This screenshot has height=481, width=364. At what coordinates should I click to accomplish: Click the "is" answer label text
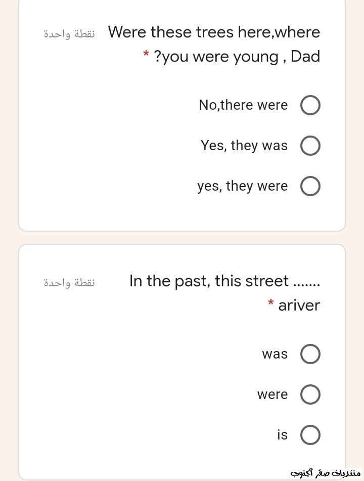pos(282,434)
